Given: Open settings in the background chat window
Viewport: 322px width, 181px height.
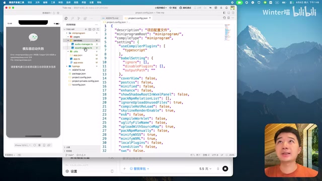Looking at the screenshot, I should 71,171.
